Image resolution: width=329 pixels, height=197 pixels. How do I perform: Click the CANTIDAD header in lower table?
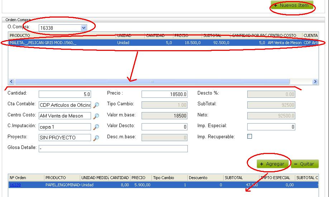[x=119, y=178]
